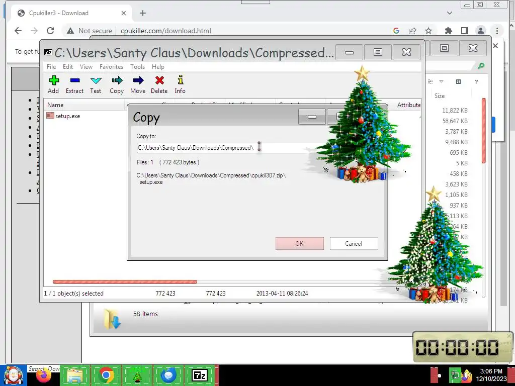Click the network tray icon

(456, 375)
